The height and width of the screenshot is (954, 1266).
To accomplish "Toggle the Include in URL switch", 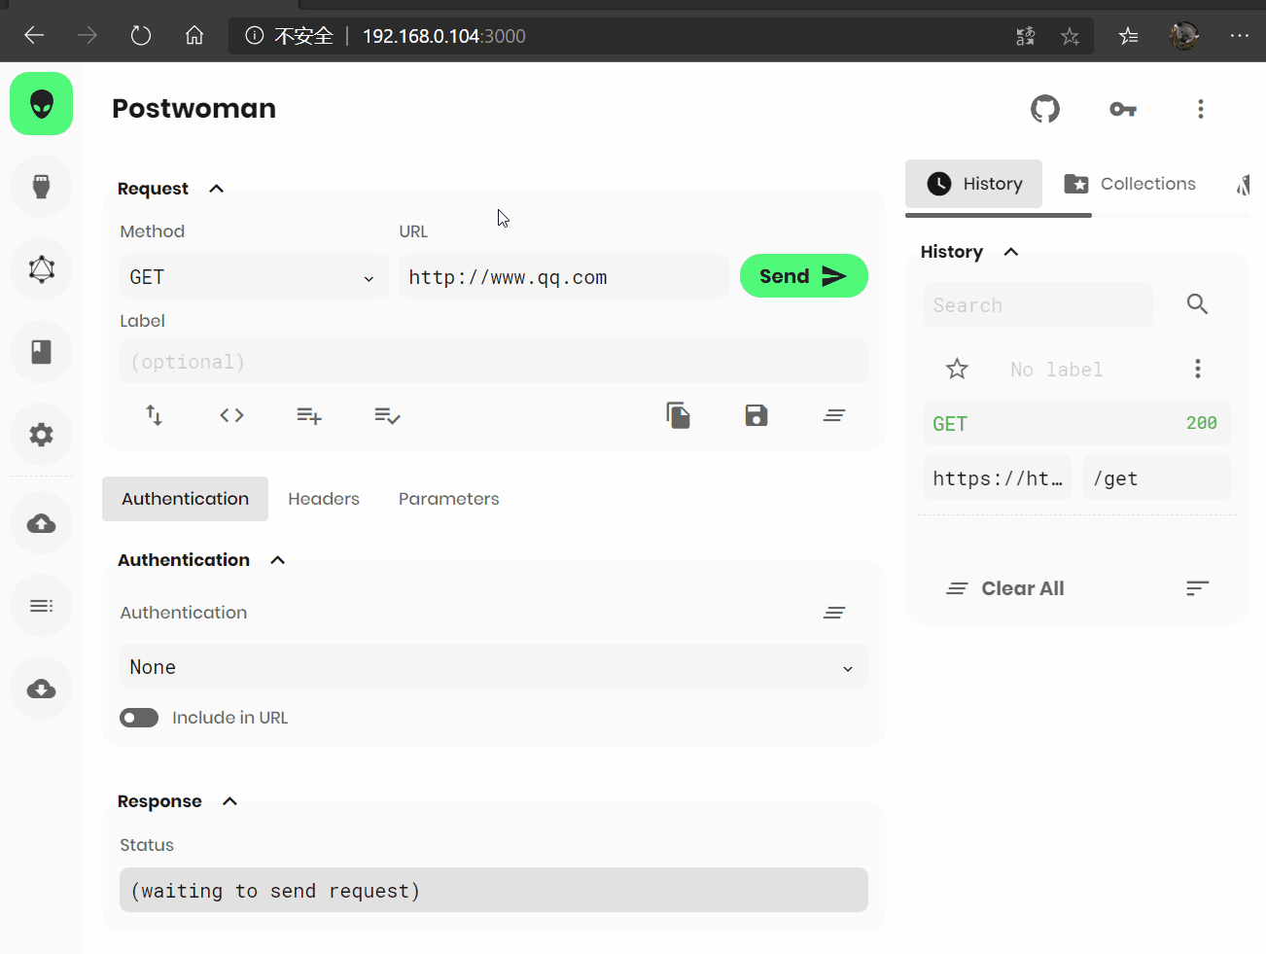I will tap(139, 718).
